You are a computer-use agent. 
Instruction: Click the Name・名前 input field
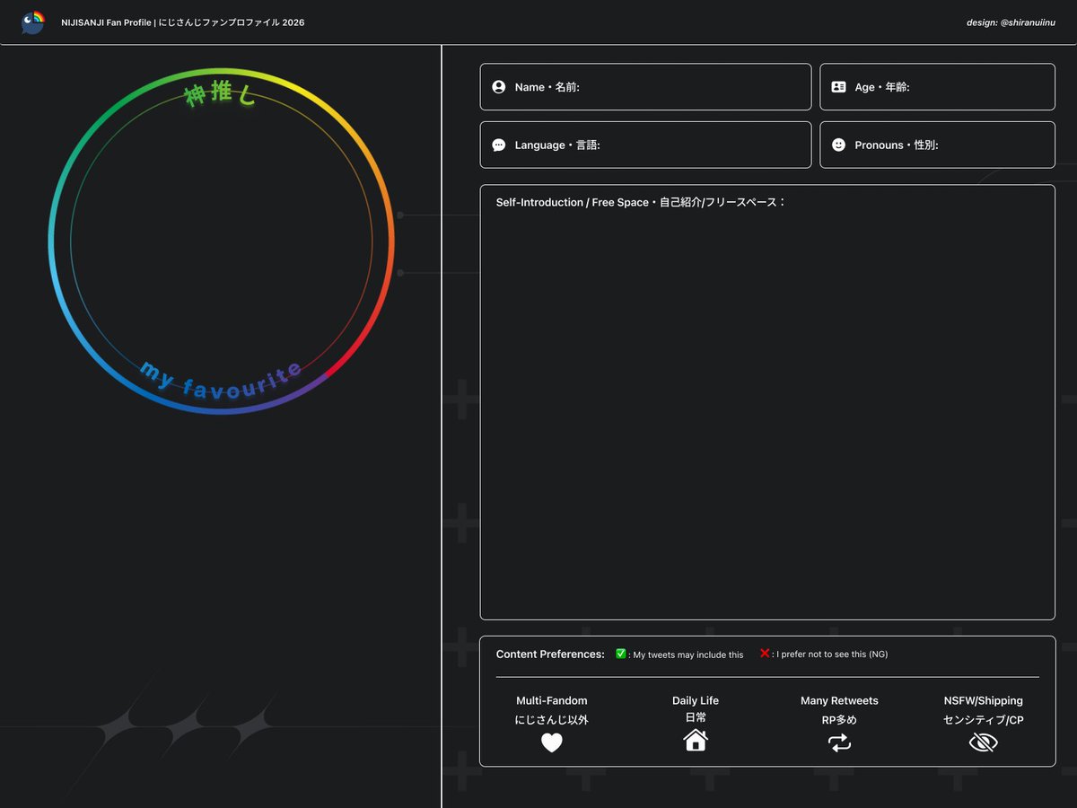coord(645,87)
